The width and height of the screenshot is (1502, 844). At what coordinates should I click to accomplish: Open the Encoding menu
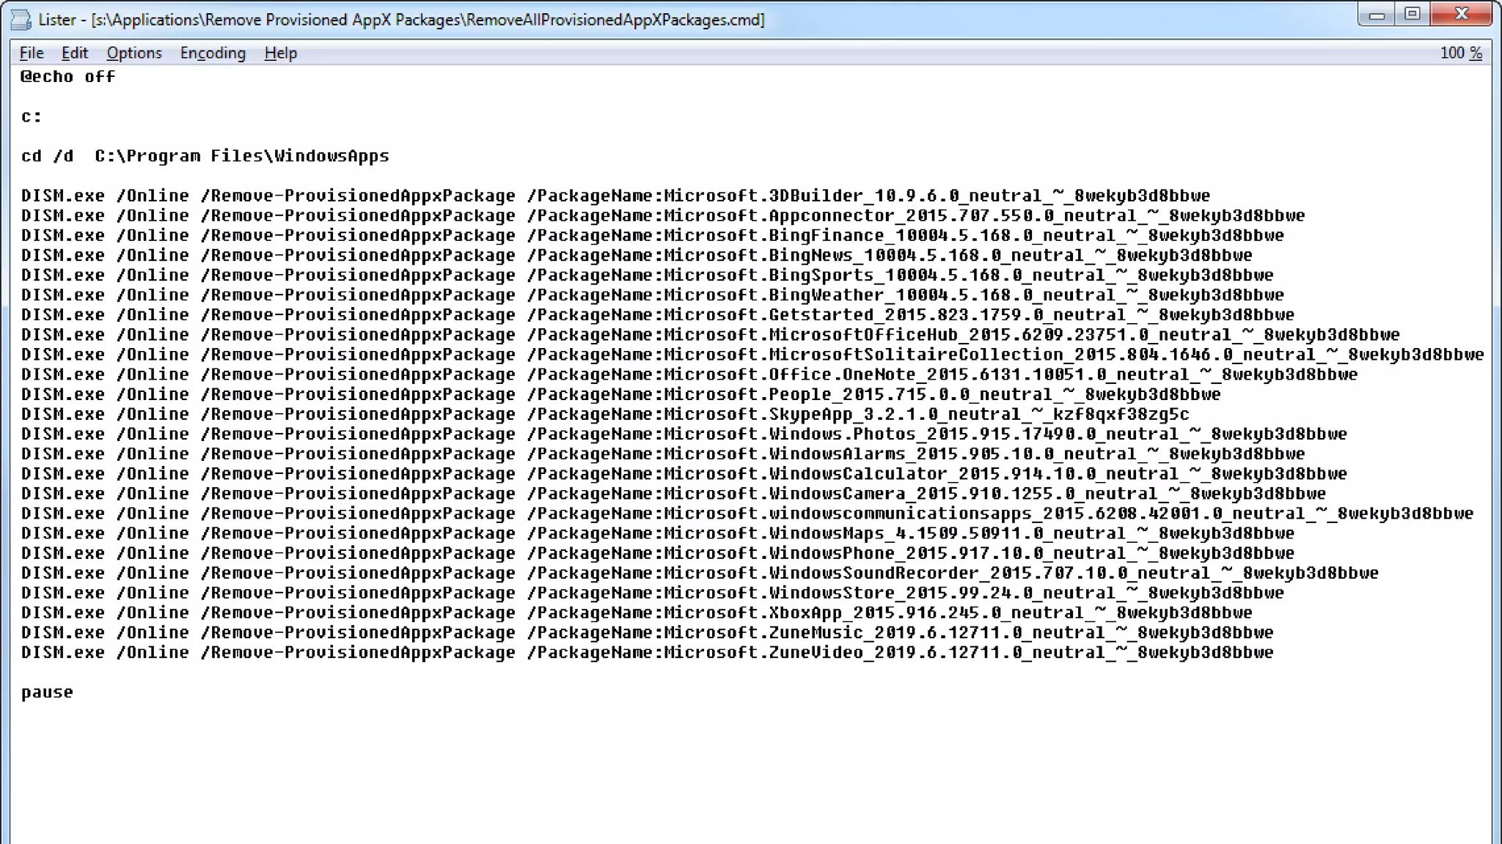[213, 53]
